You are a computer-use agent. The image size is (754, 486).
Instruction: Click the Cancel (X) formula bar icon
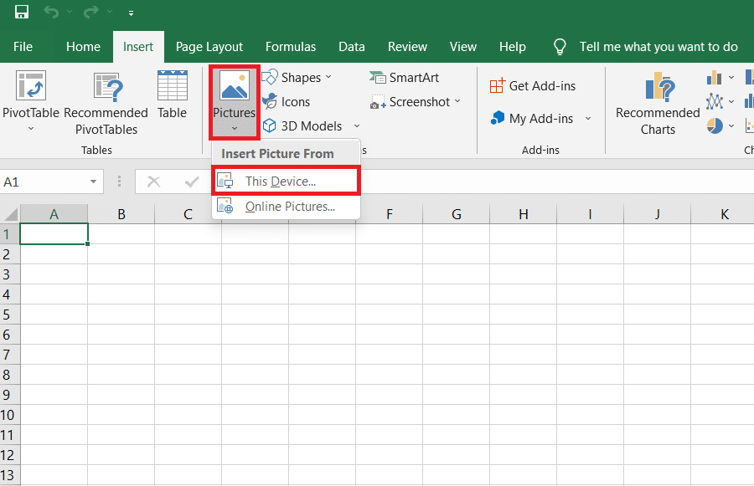pyautogui.click(x=153, y=182)
